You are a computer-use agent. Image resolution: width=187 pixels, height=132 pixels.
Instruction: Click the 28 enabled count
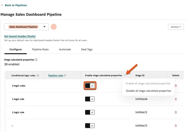(x=12, y=64)
